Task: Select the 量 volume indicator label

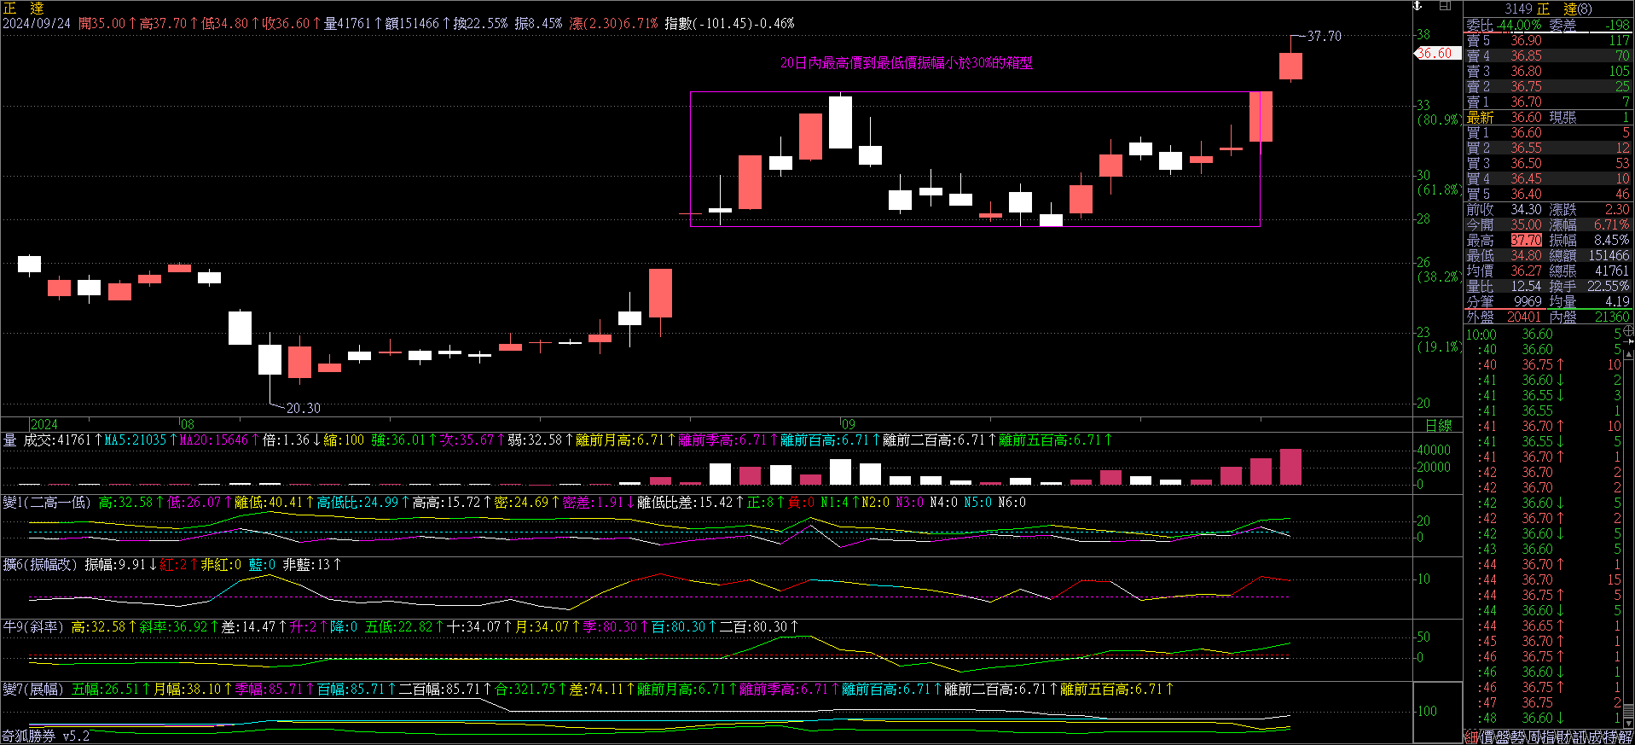Action: (x=10, y=440)
